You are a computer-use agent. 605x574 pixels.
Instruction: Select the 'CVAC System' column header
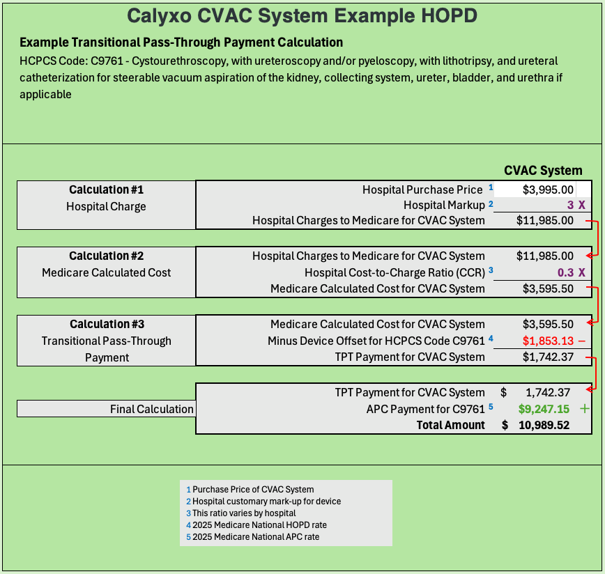point(543,171)
